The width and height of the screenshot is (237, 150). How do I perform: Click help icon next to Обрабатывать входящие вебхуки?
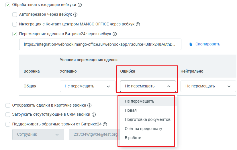click(80, 5)
